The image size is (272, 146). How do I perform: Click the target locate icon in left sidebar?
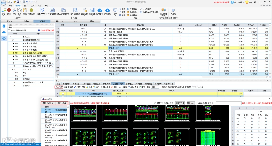click(4, 38)
